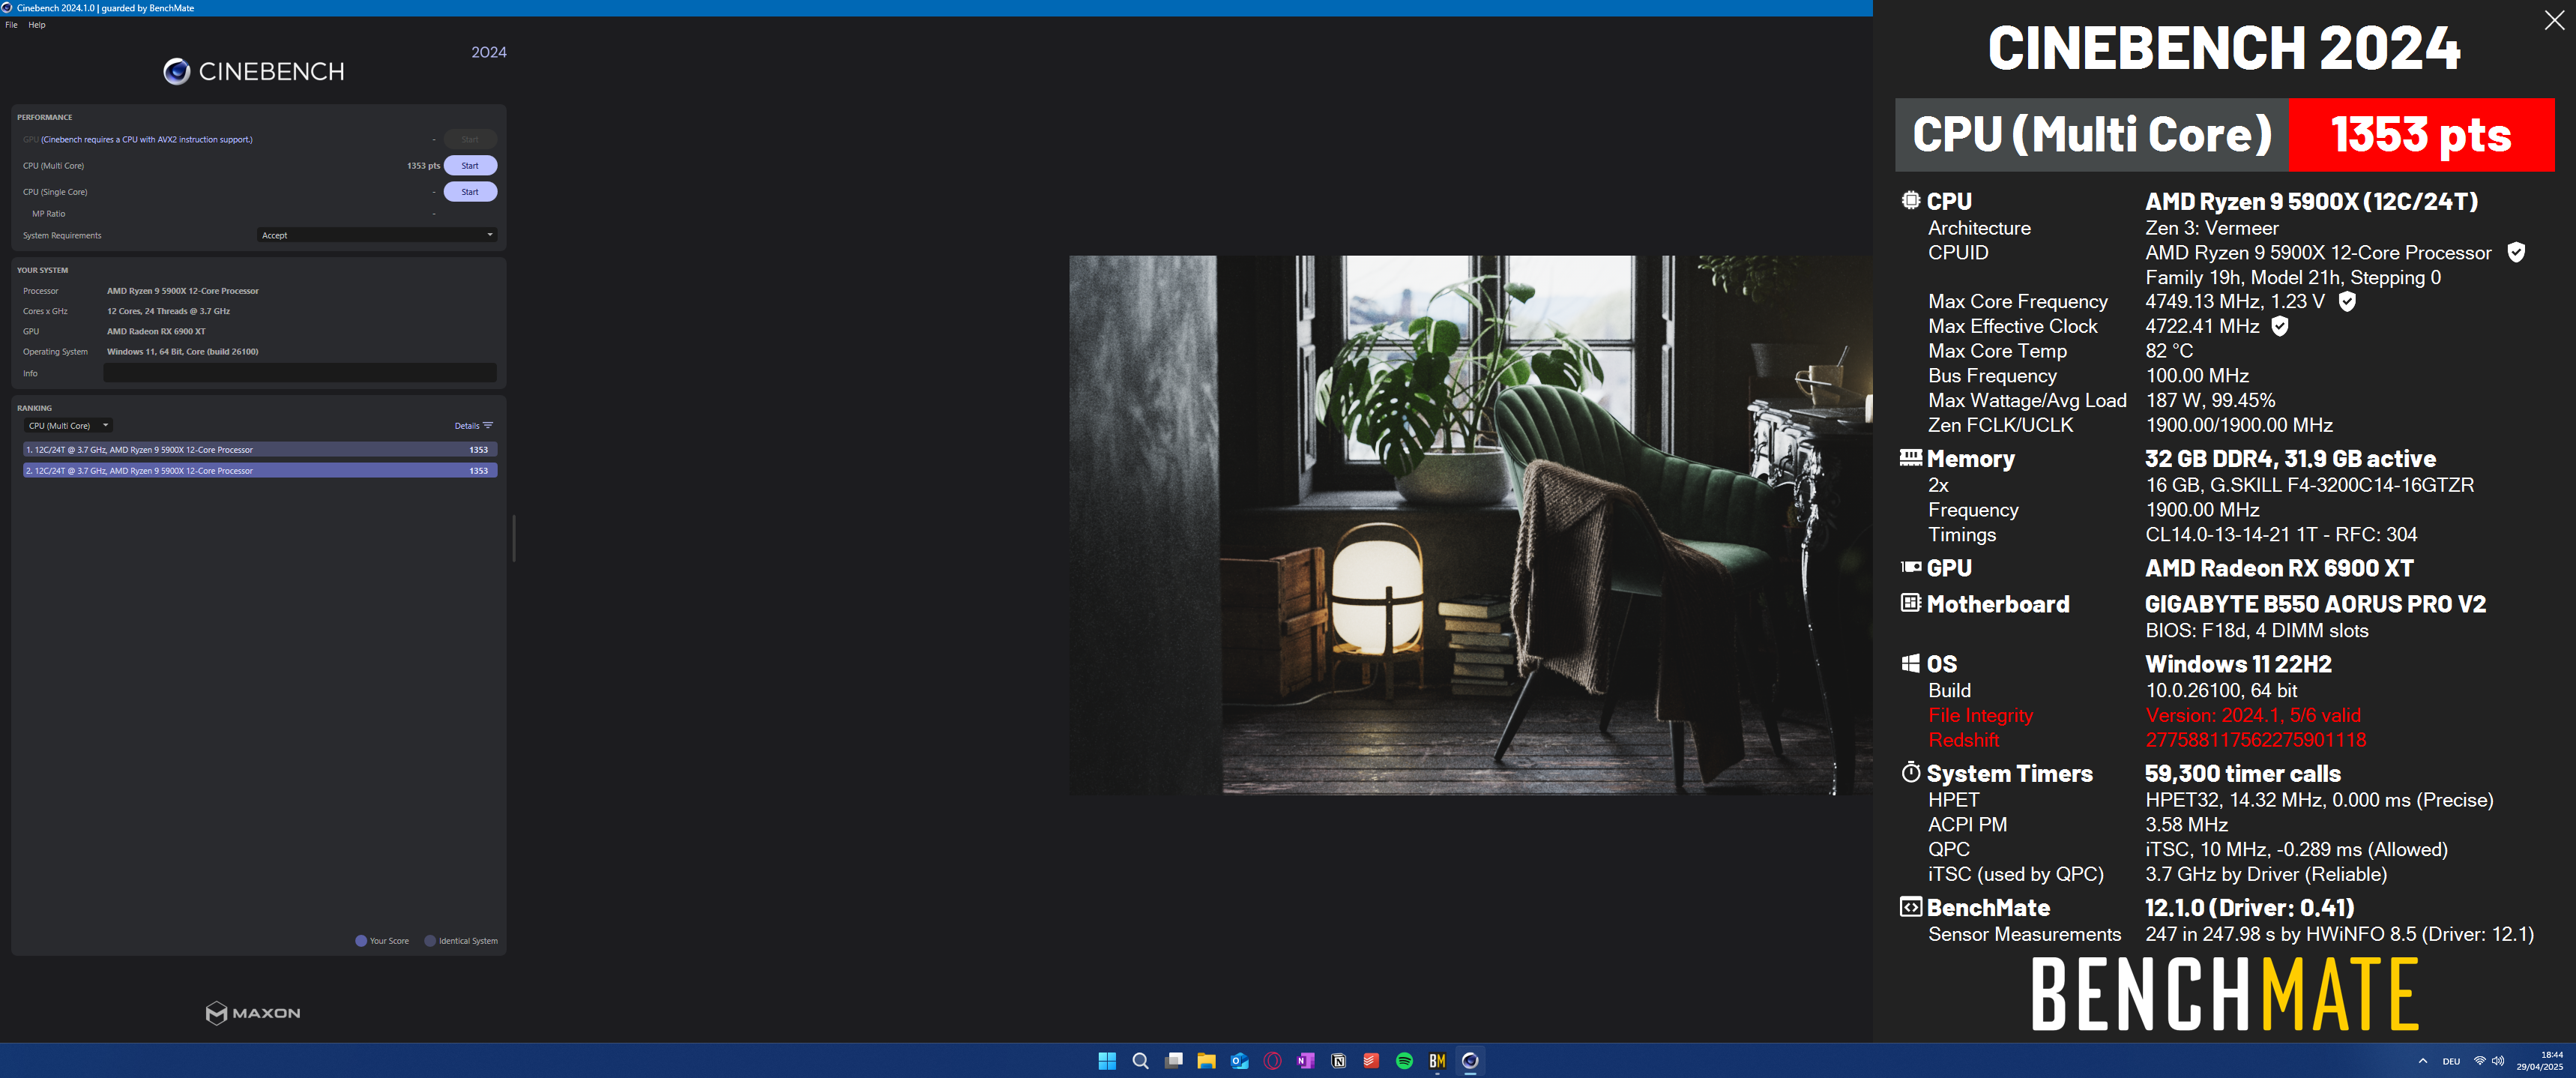This screenshot has height=1078, width=2576.
Task: Open the File menu
Action: pyautogui.click(x=11, y=25)
